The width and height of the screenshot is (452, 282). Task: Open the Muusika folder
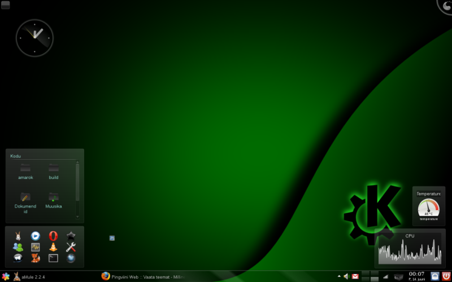(x=54, y=201)
